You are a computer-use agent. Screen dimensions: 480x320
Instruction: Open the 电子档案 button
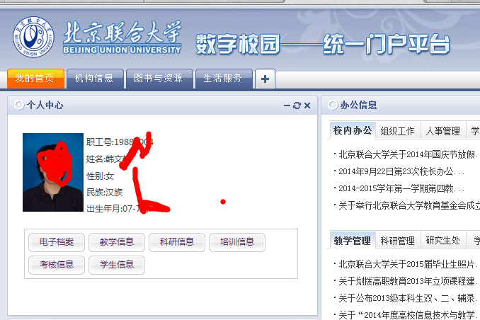57,242
